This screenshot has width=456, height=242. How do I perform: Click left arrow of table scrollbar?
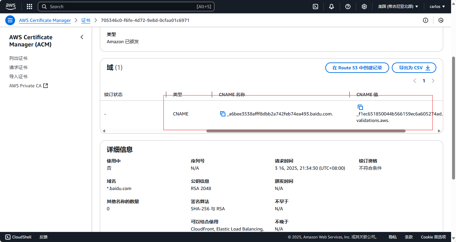pos(104,131)
